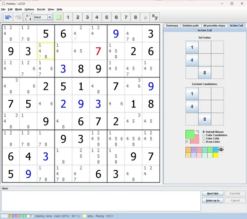Image resolution: width=247 pixels, height=219 pixels.
Task: Click the Hodoku app icon in title bar
Action: 3,3
